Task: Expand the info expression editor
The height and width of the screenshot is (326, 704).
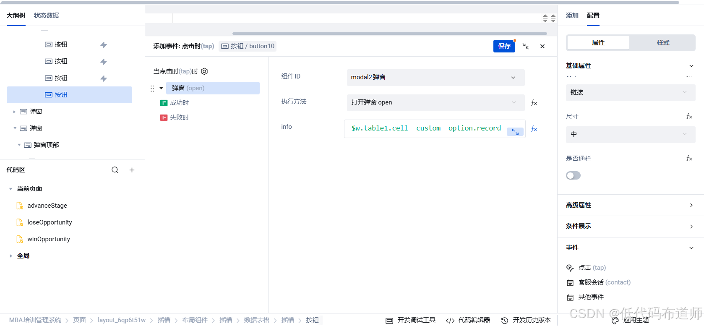Action: pos(515,132)
